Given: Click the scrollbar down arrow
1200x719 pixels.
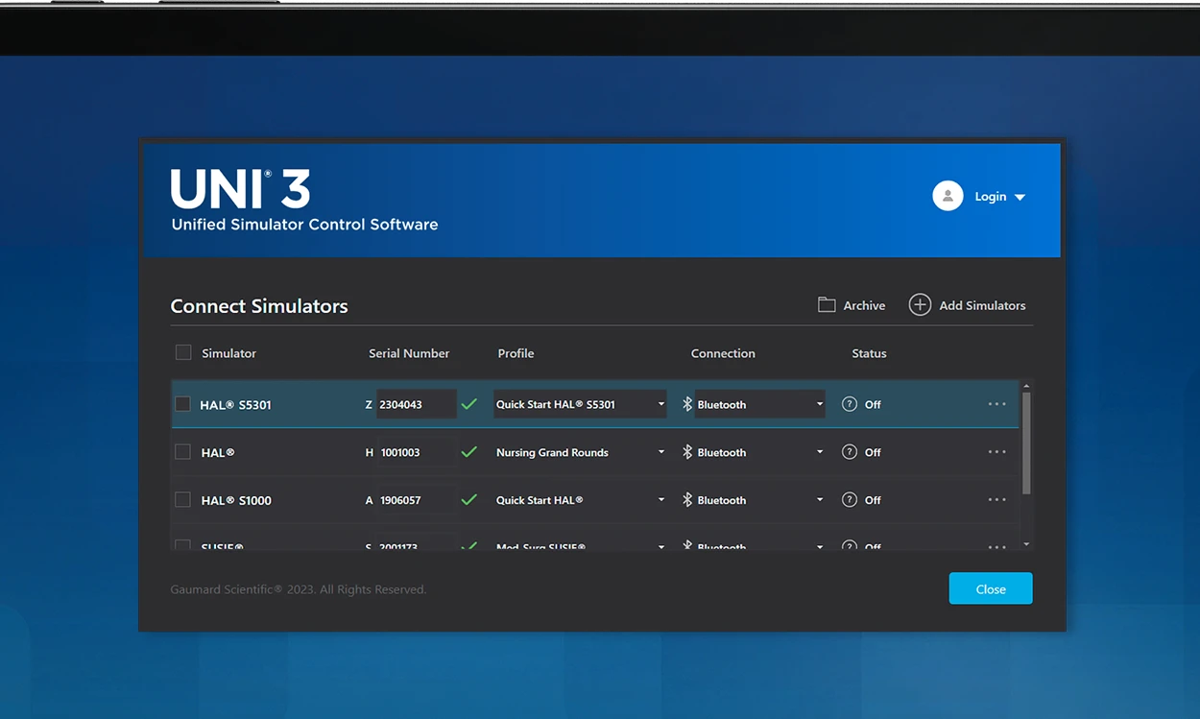Looking at the screenshot, I should 1026,544.
